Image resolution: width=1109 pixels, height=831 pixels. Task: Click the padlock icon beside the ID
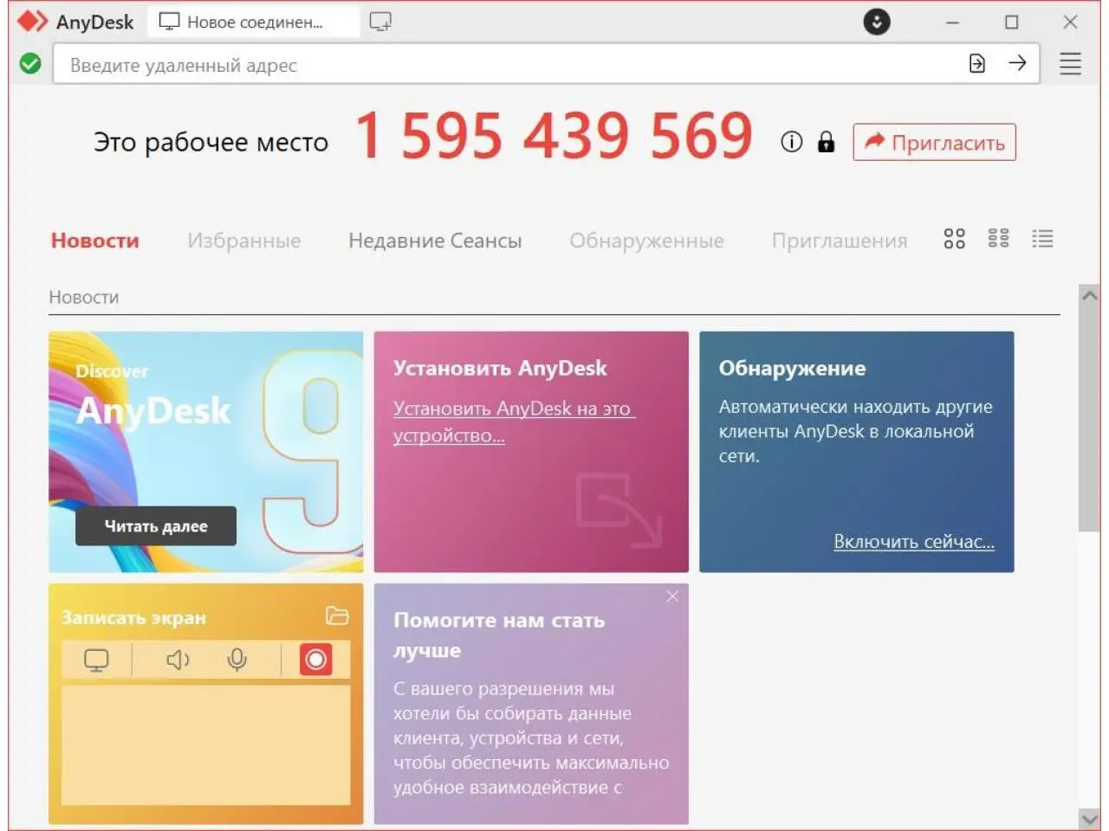[x=826, y=142]
